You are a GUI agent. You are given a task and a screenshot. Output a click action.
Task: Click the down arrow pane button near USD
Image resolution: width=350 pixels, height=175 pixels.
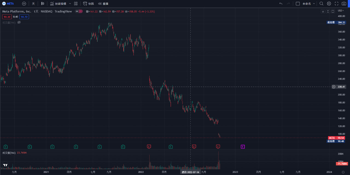click(323, 11)
